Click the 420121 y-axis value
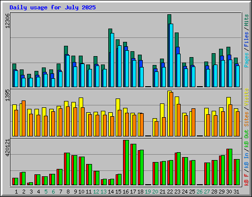252x197 pixels. (7, 148)
